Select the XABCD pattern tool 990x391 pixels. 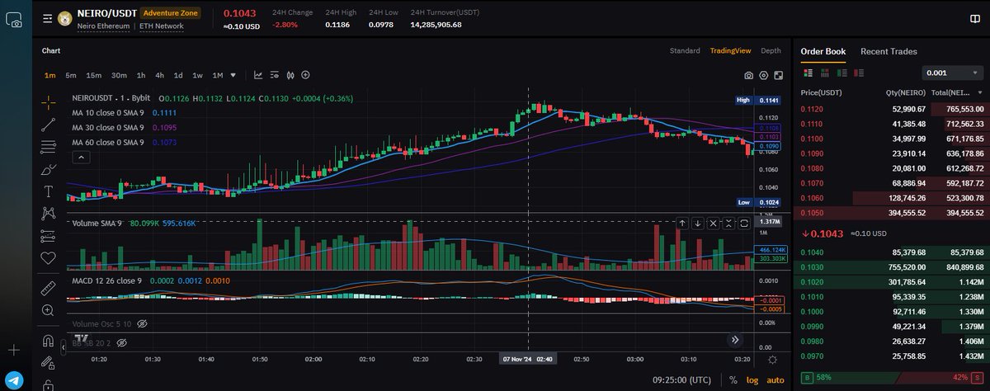point(48,214)
